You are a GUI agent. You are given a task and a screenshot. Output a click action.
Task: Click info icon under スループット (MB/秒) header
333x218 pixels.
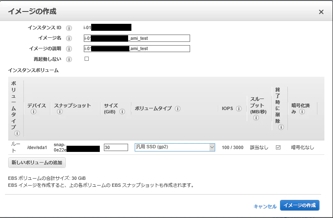click(256, 117)
